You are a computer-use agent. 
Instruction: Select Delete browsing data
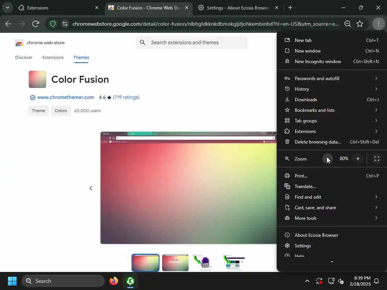[332, 142]
